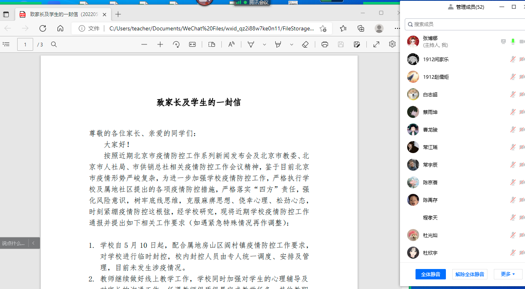Viewport: 525px width, 289px height.
Task: Print the PDF document
Action: (325, 44)
